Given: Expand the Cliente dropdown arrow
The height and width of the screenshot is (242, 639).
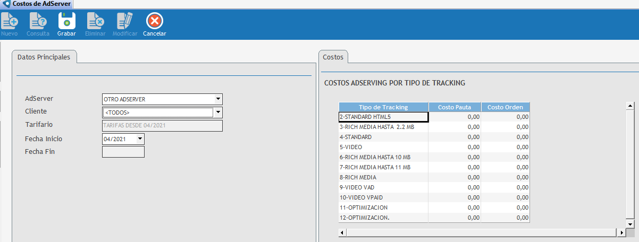Looking at the screenshot, I should tap(218, 113).
